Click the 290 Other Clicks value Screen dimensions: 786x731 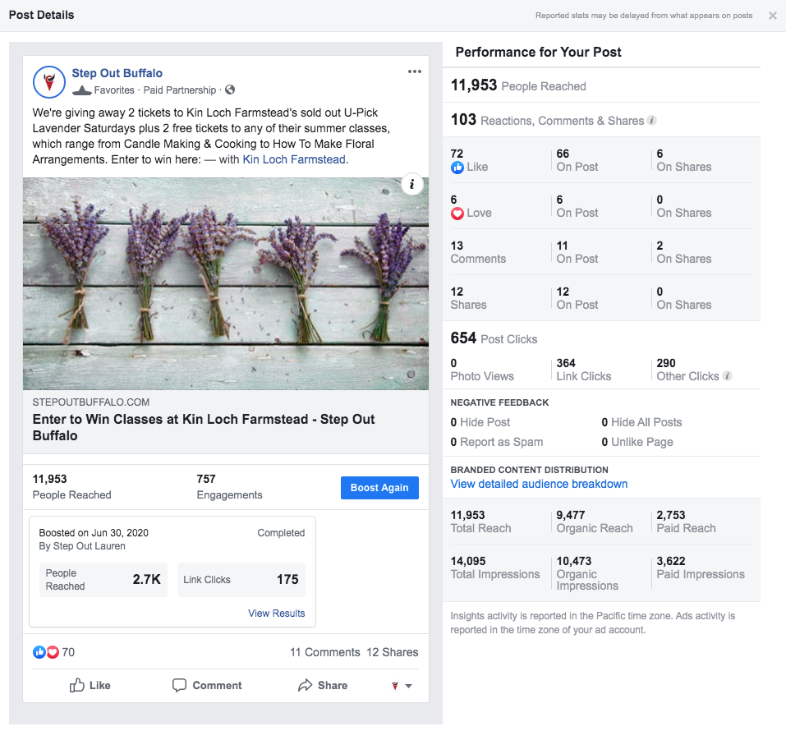pyautogui.click(x=666, y=363)
